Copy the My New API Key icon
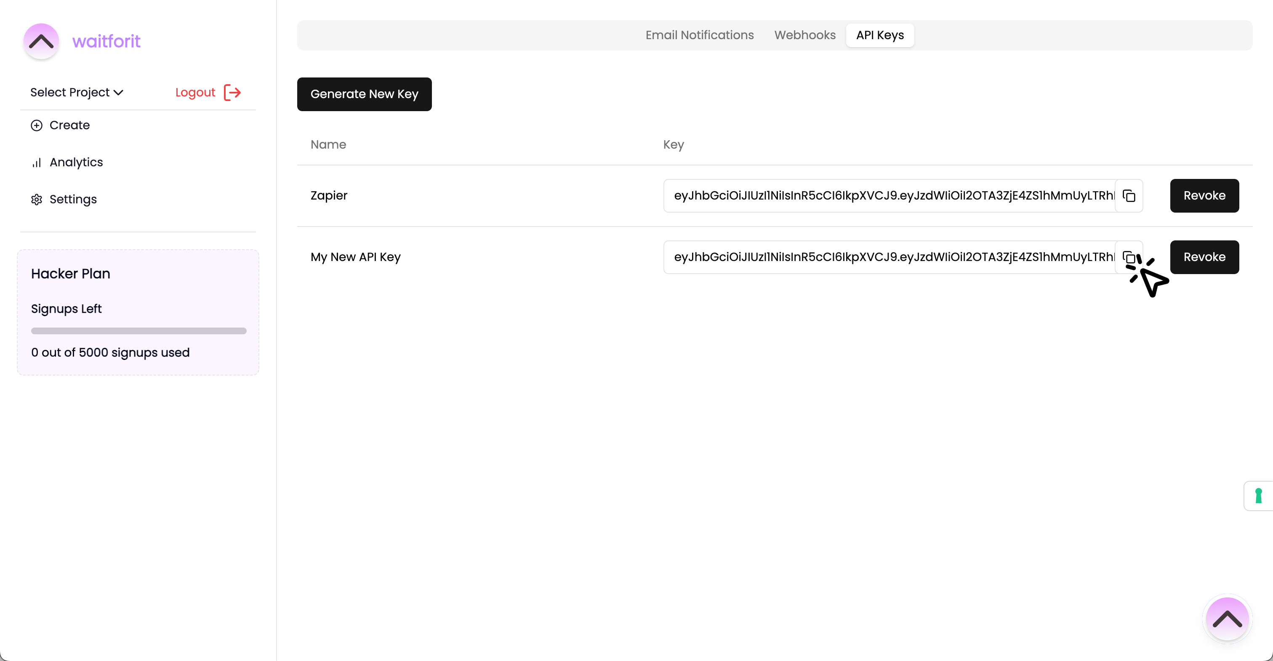This screenshot has height=661, width=1273. 1129,257
